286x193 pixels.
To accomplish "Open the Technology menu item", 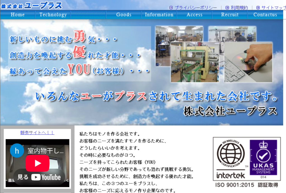I will [x=53, y=15].
